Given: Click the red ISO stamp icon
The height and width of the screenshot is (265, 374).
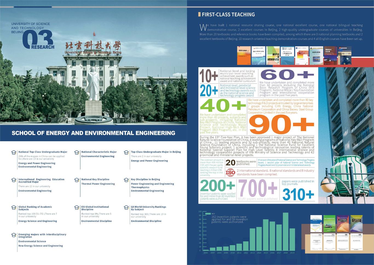Looking at the screenshot, I should coord(231,172).
